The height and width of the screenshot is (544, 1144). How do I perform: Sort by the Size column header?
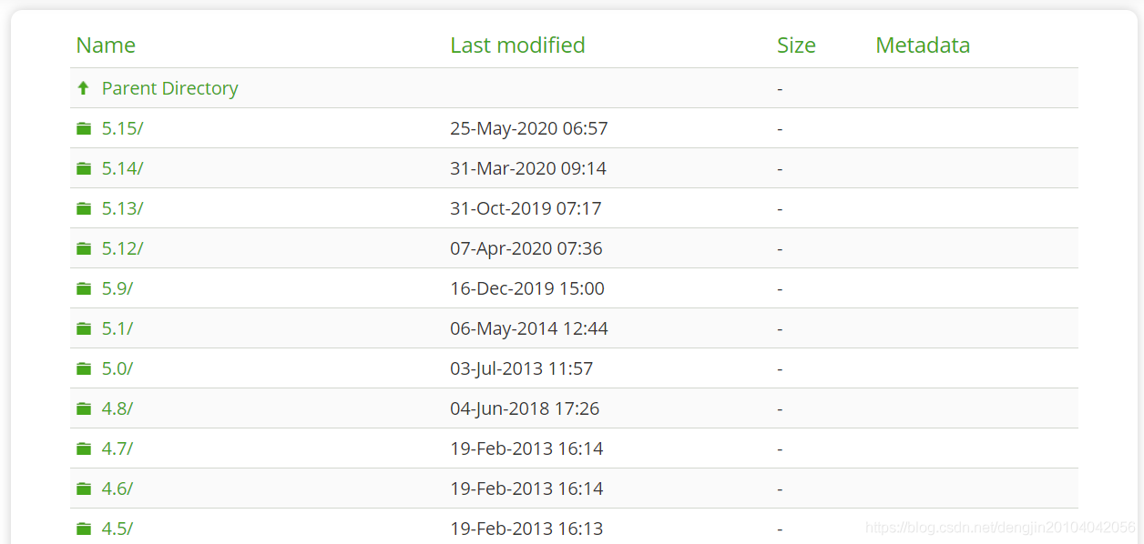796,45
